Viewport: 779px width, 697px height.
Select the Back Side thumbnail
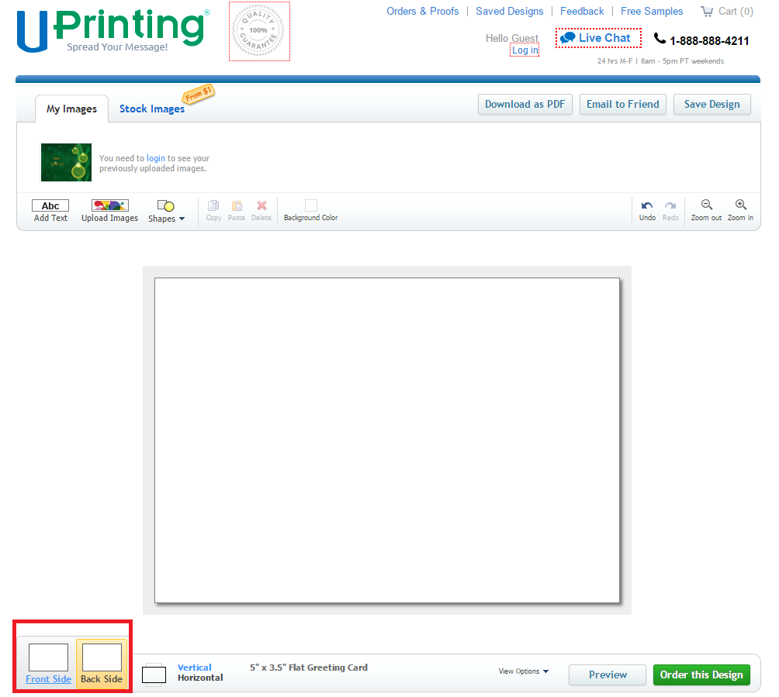(x=102, y=657)
